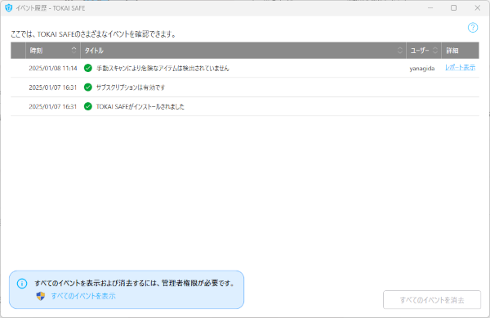
Task: Minimize the event history window
Action: point(430,8)
